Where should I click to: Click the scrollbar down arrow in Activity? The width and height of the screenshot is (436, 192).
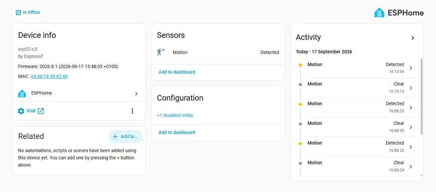(422, 175)
